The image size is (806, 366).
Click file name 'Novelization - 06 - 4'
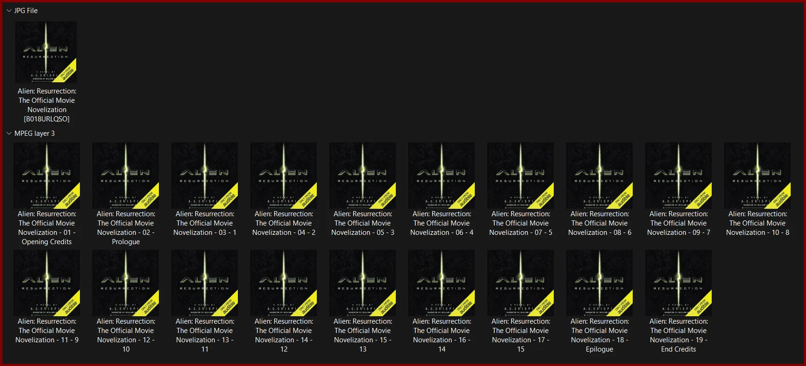[442, 223]
